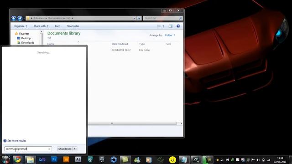This screenshot has height=164, width=292.
Task: Click the Explorer address refresh button
Action: (139, 18)
